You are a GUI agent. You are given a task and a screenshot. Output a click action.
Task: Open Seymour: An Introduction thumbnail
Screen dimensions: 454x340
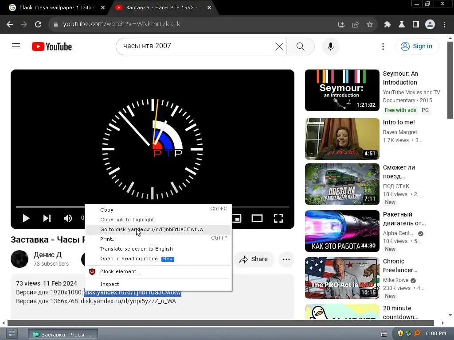pos(342,90)
